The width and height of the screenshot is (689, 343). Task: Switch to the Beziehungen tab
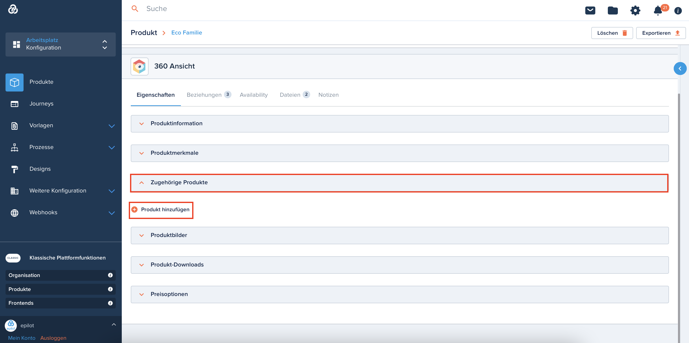(209, 95)
